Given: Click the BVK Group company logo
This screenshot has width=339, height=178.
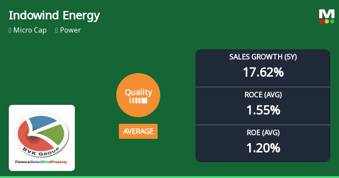Looking at the screenshot, I should (42, 138).
